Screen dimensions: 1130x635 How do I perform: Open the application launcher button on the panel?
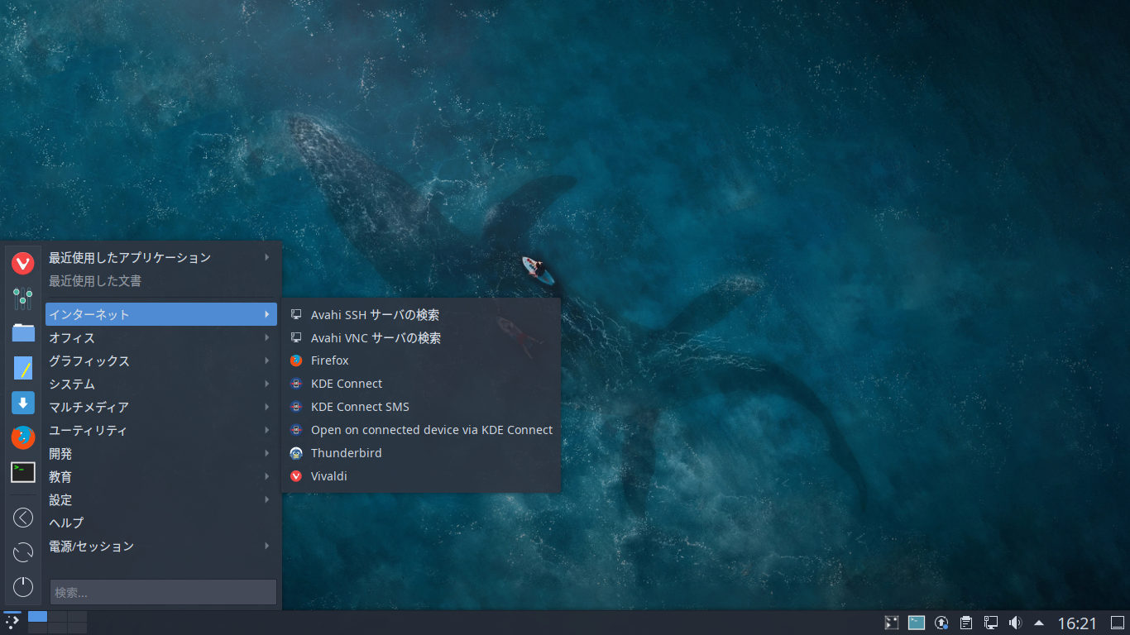12,622
